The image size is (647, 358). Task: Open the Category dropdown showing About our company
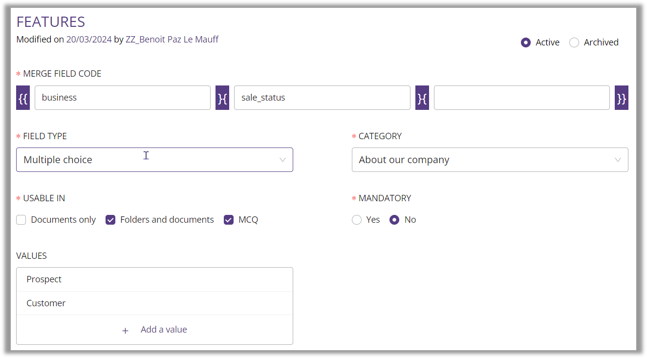point(490,160)
